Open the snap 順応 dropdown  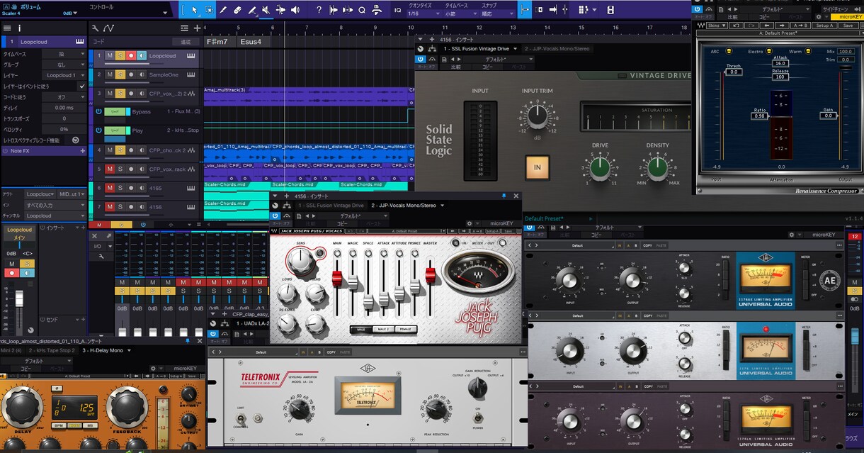pyautogui.click(x=497, y=13)
